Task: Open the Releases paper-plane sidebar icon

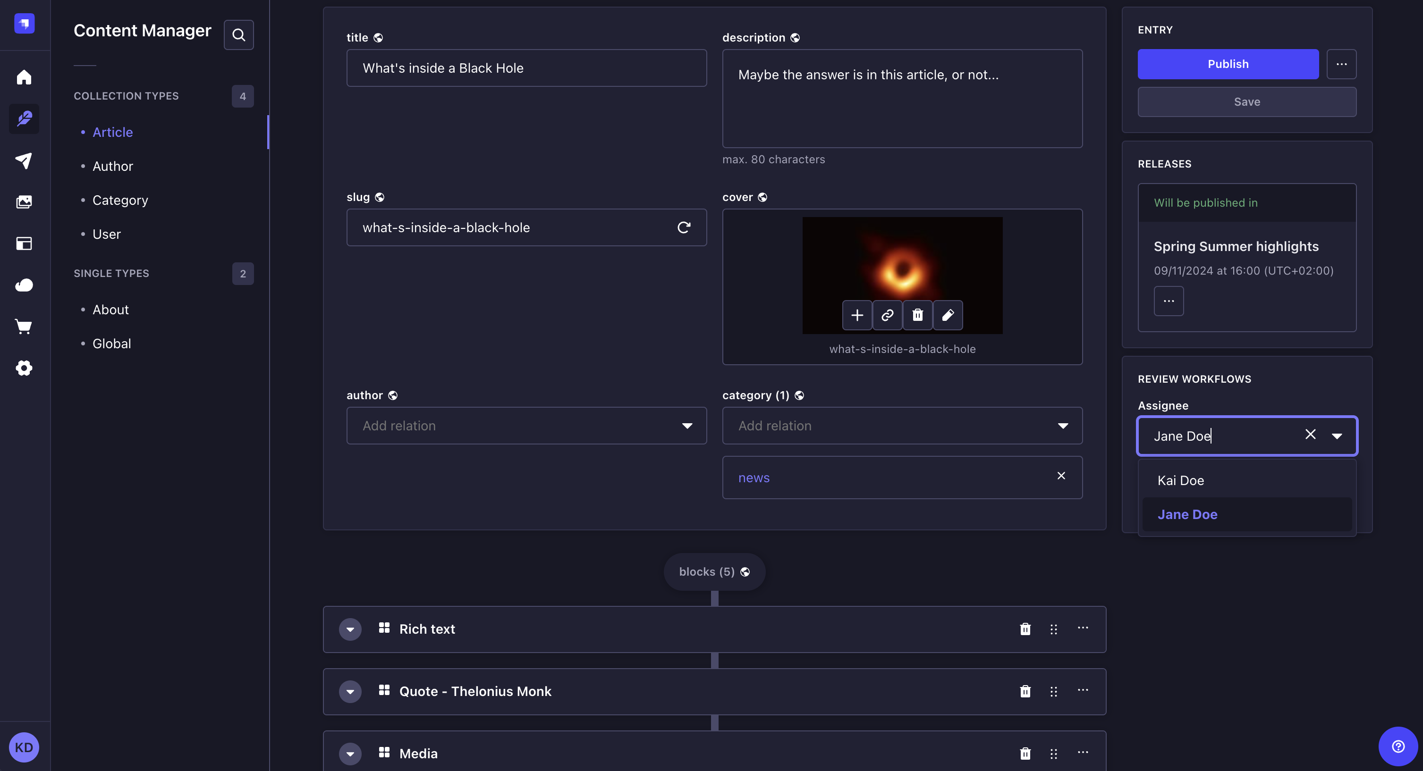Action: (24, 160)
